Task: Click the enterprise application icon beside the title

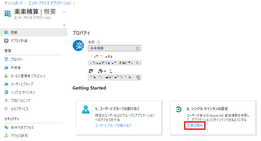Action: coord(8,14)
